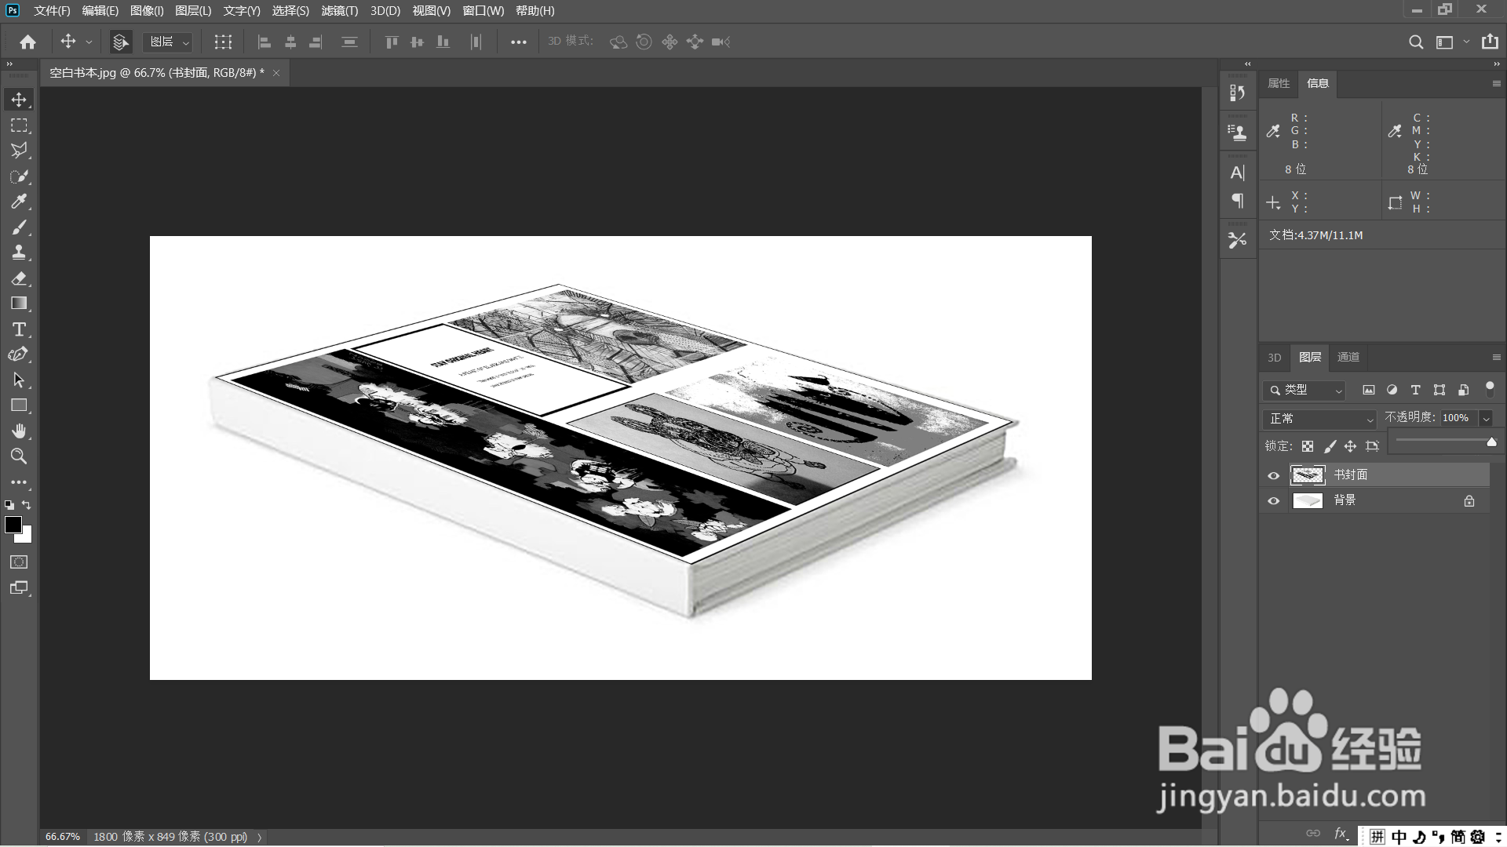Switch to the 属性 panel tab
The image size is (1507, 847).
pyautogui.click(x=1279, y=83)
